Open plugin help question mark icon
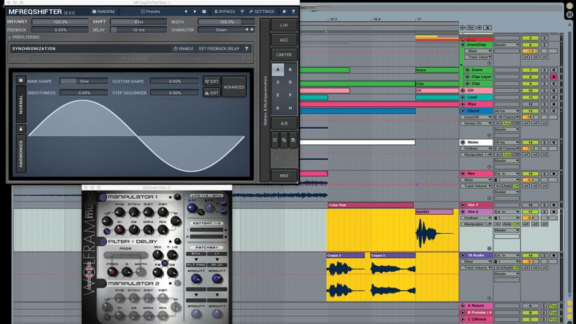 point(293,12)
